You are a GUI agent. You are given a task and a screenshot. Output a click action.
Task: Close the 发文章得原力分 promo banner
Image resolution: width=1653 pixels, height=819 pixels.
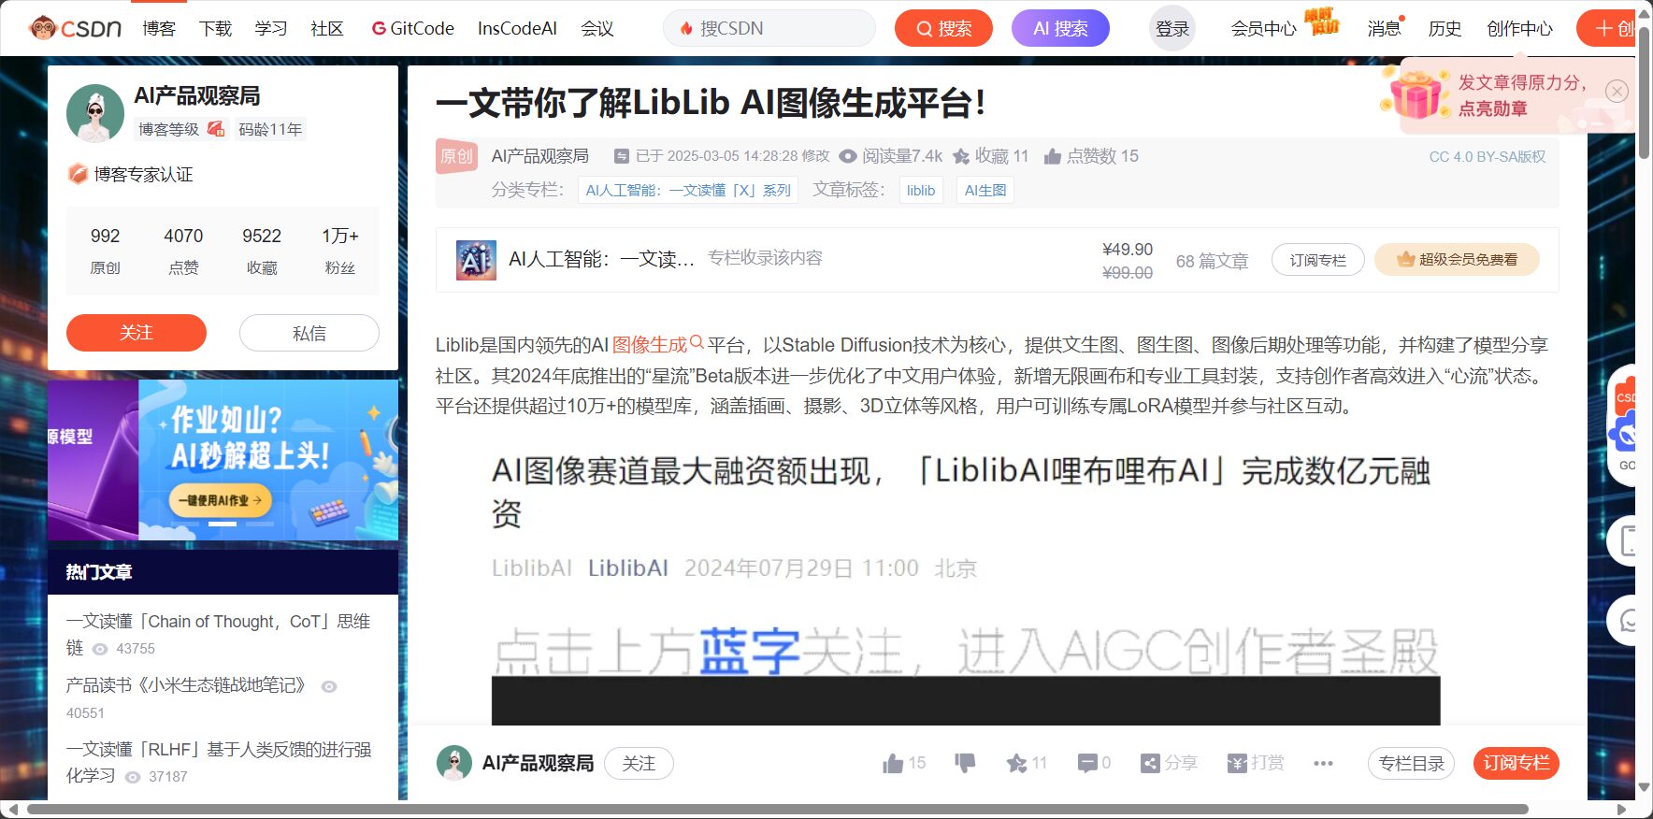[x=1617, y=91]
